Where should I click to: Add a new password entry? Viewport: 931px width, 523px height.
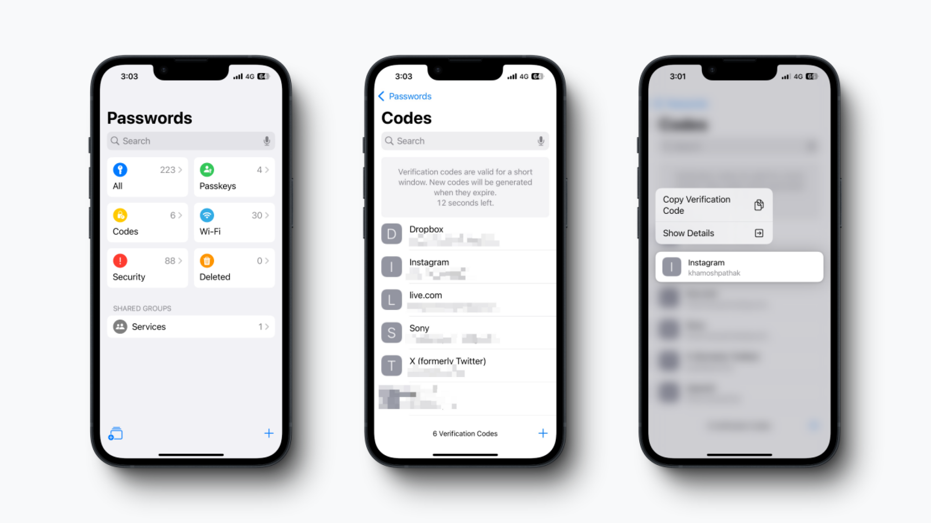[269, 433]
